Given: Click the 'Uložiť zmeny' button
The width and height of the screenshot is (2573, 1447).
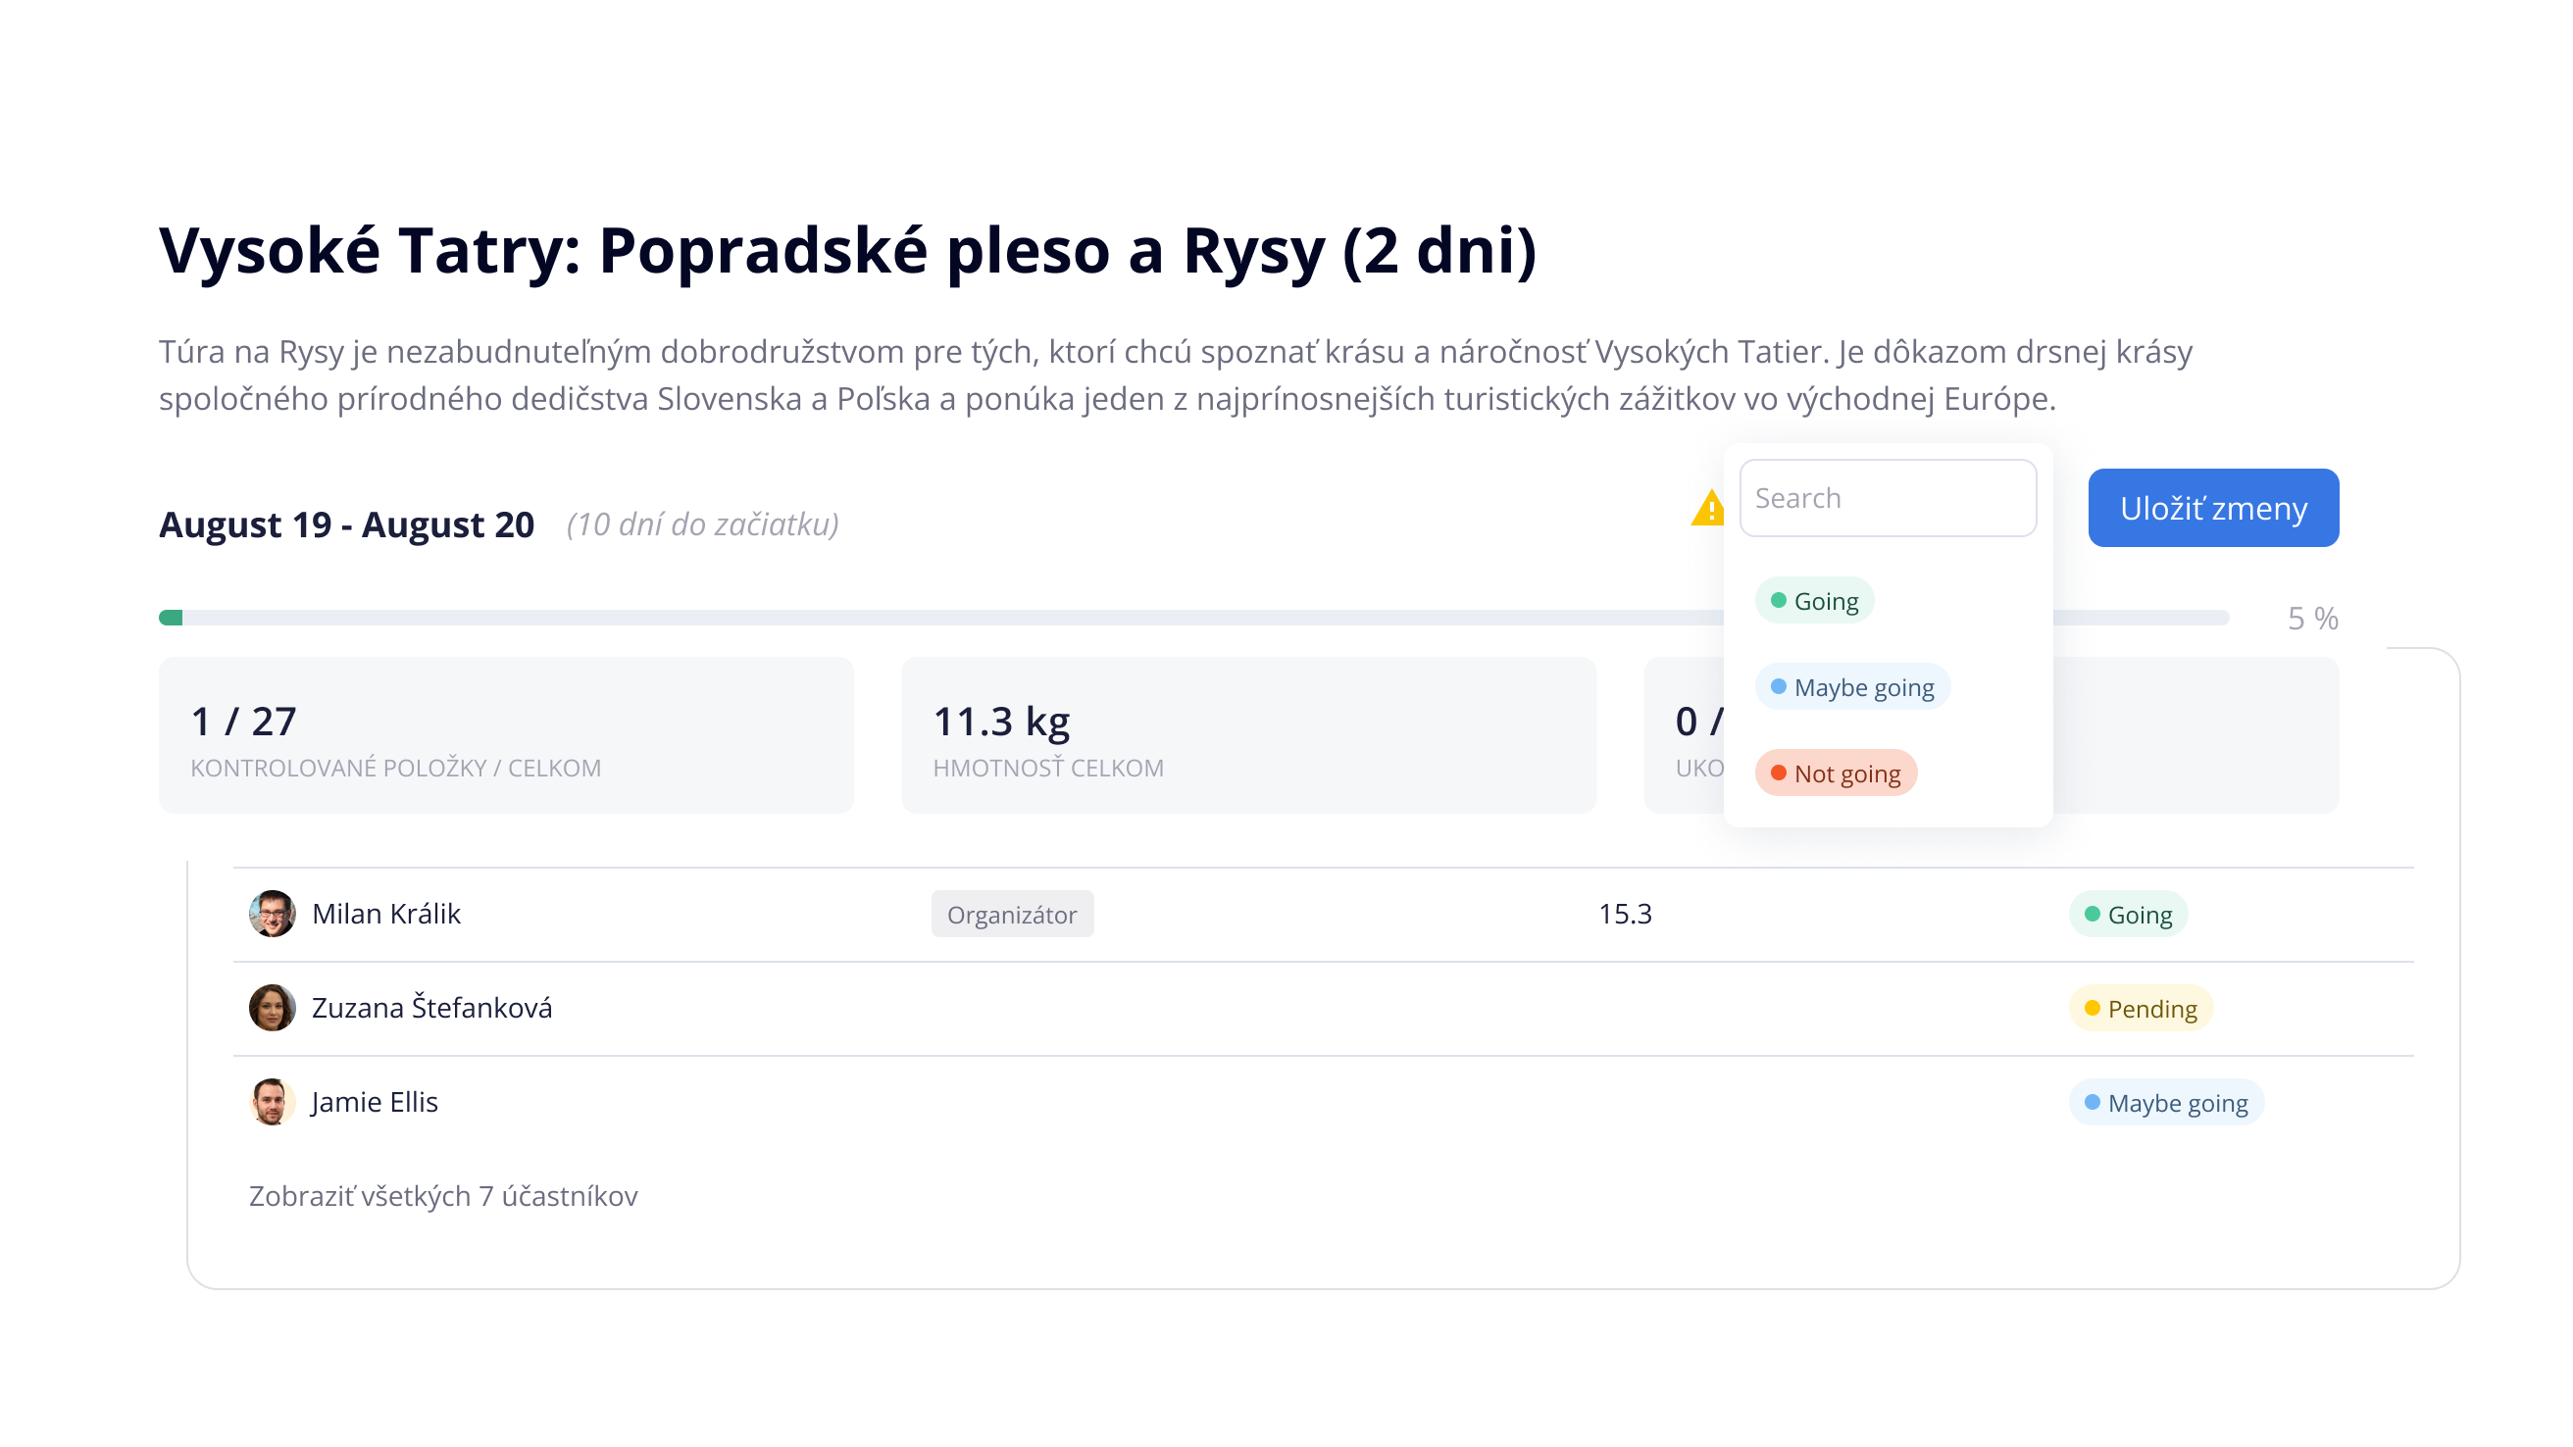Looking at the screenshot, I should pos(2212,508).
